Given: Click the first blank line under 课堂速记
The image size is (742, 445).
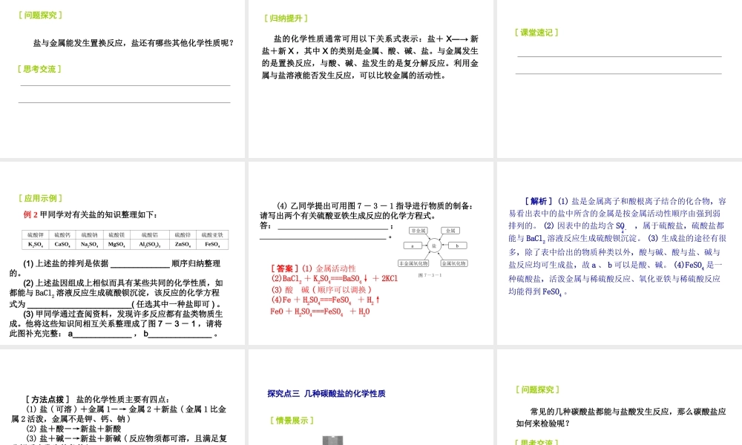Looking at the screenshot, I should (619, 56).
